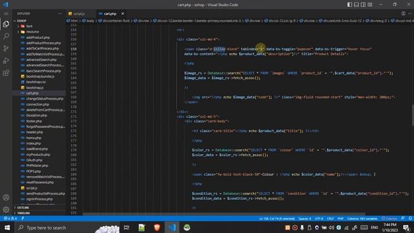Open Task View on the taskbar
414x233 pixels.
click(x=127, y=227)
